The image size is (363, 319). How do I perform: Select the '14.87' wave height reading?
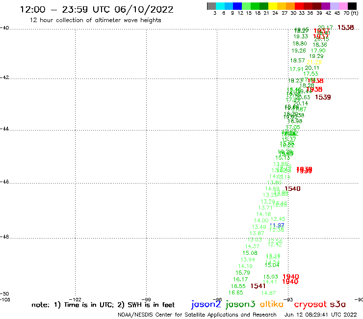(x=268, y=293)
